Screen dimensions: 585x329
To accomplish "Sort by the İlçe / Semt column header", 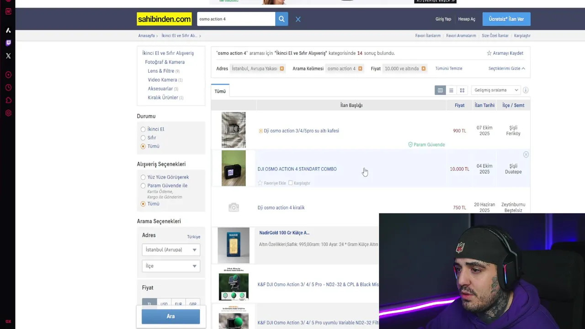I will (x=513, y=105).
